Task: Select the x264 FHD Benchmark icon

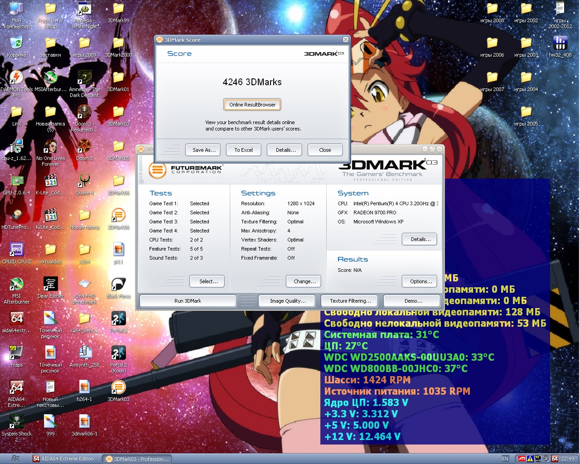Action: click(84, 290)
